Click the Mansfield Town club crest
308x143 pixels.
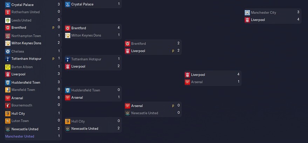tap(8, 90)
